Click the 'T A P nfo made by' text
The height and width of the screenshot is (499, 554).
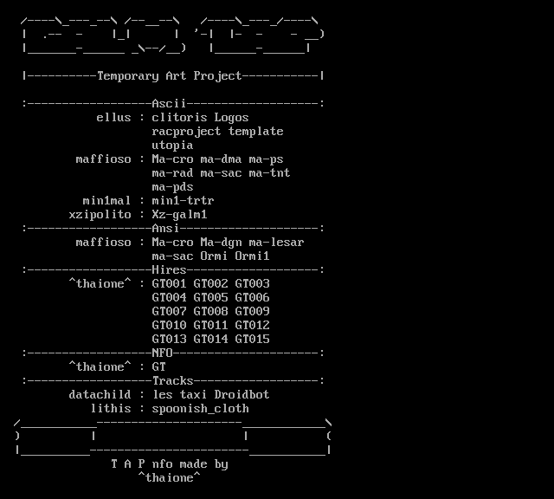point(170,464)
